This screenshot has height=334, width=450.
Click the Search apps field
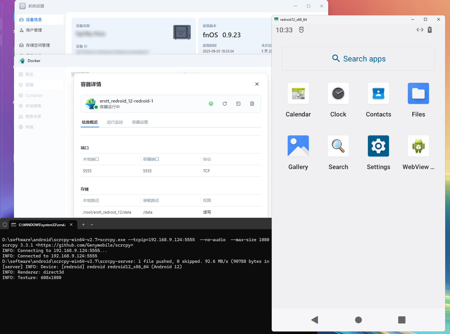358,59
